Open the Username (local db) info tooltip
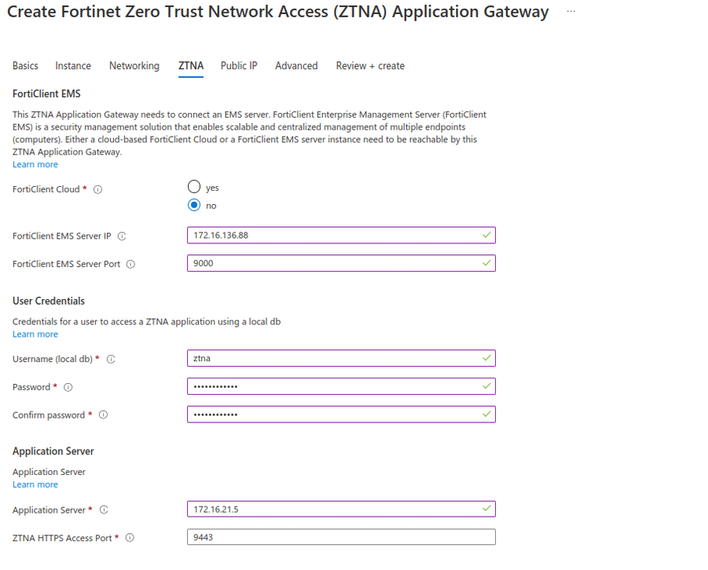 click(x=112, y=359)
